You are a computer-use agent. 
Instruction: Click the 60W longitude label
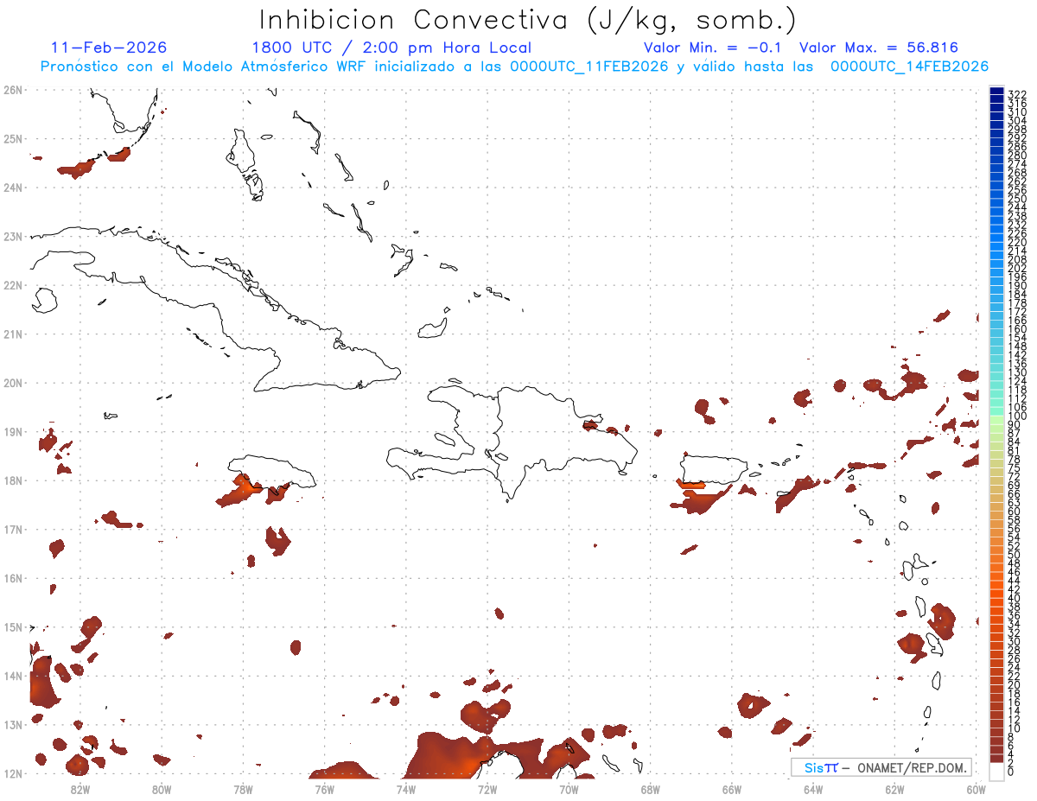click(x=976, y=788)
